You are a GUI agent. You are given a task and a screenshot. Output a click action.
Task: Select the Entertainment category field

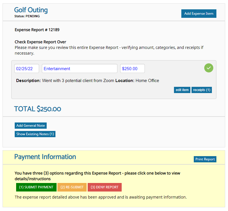[79, 68]
